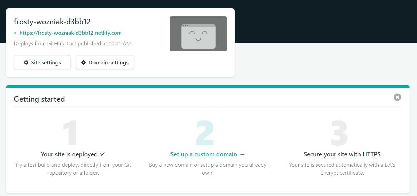Open the Site settings button
This screenshot has width=417, height=196.
[42, 62]
